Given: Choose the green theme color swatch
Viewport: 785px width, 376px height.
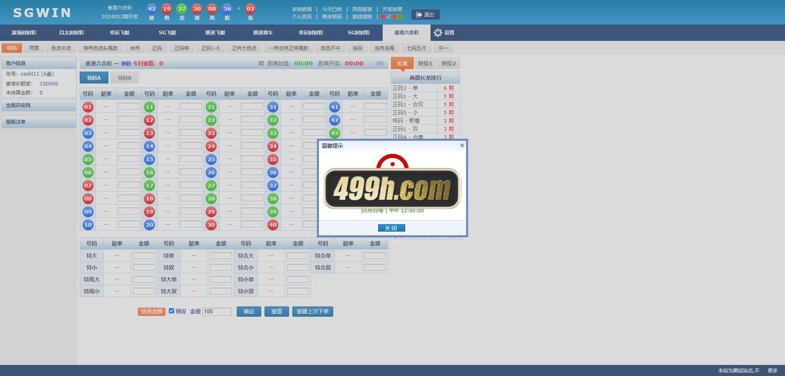Looking at the screenshot, I should (400, 17).
